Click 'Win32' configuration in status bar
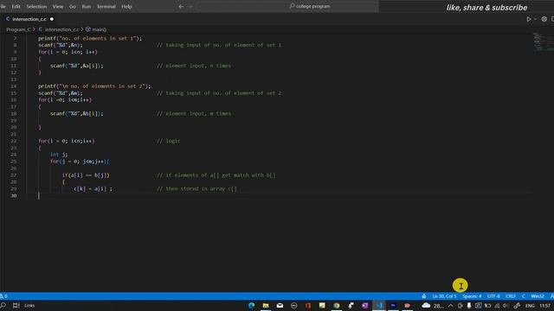Viewport: 554px width, 311px height. pos(538,296)
